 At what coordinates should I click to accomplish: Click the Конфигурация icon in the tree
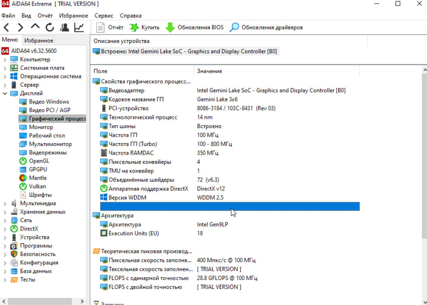(14, 262)
